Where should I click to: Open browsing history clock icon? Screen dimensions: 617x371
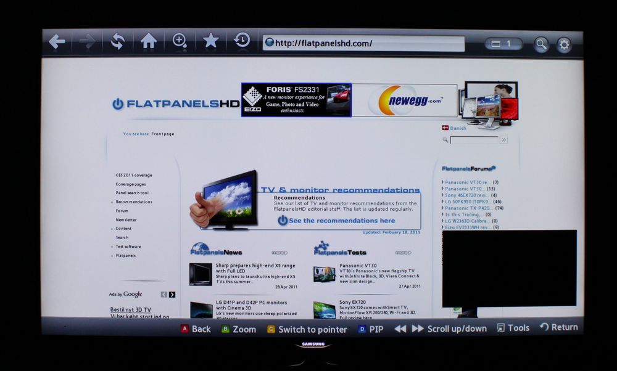(242, 39)
